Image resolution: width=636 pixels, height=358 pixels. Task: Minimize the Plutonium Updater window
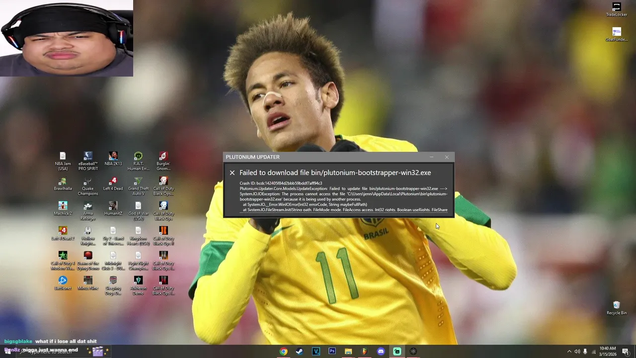431,157
